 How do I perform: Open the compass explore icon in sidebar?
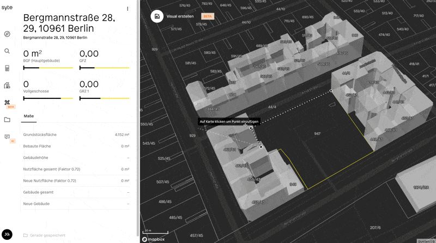[7, 34]
